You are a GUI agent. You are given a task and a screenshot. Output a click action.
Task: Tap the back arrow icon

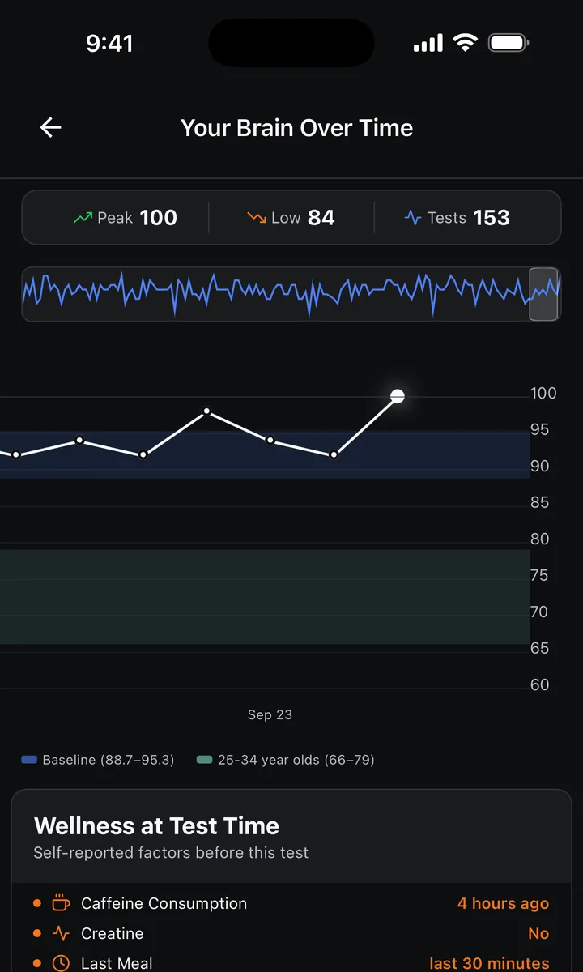[51, 127]
